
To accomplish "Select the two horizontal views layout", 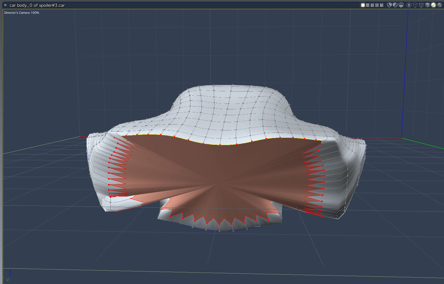I will [x=367, y=5].
